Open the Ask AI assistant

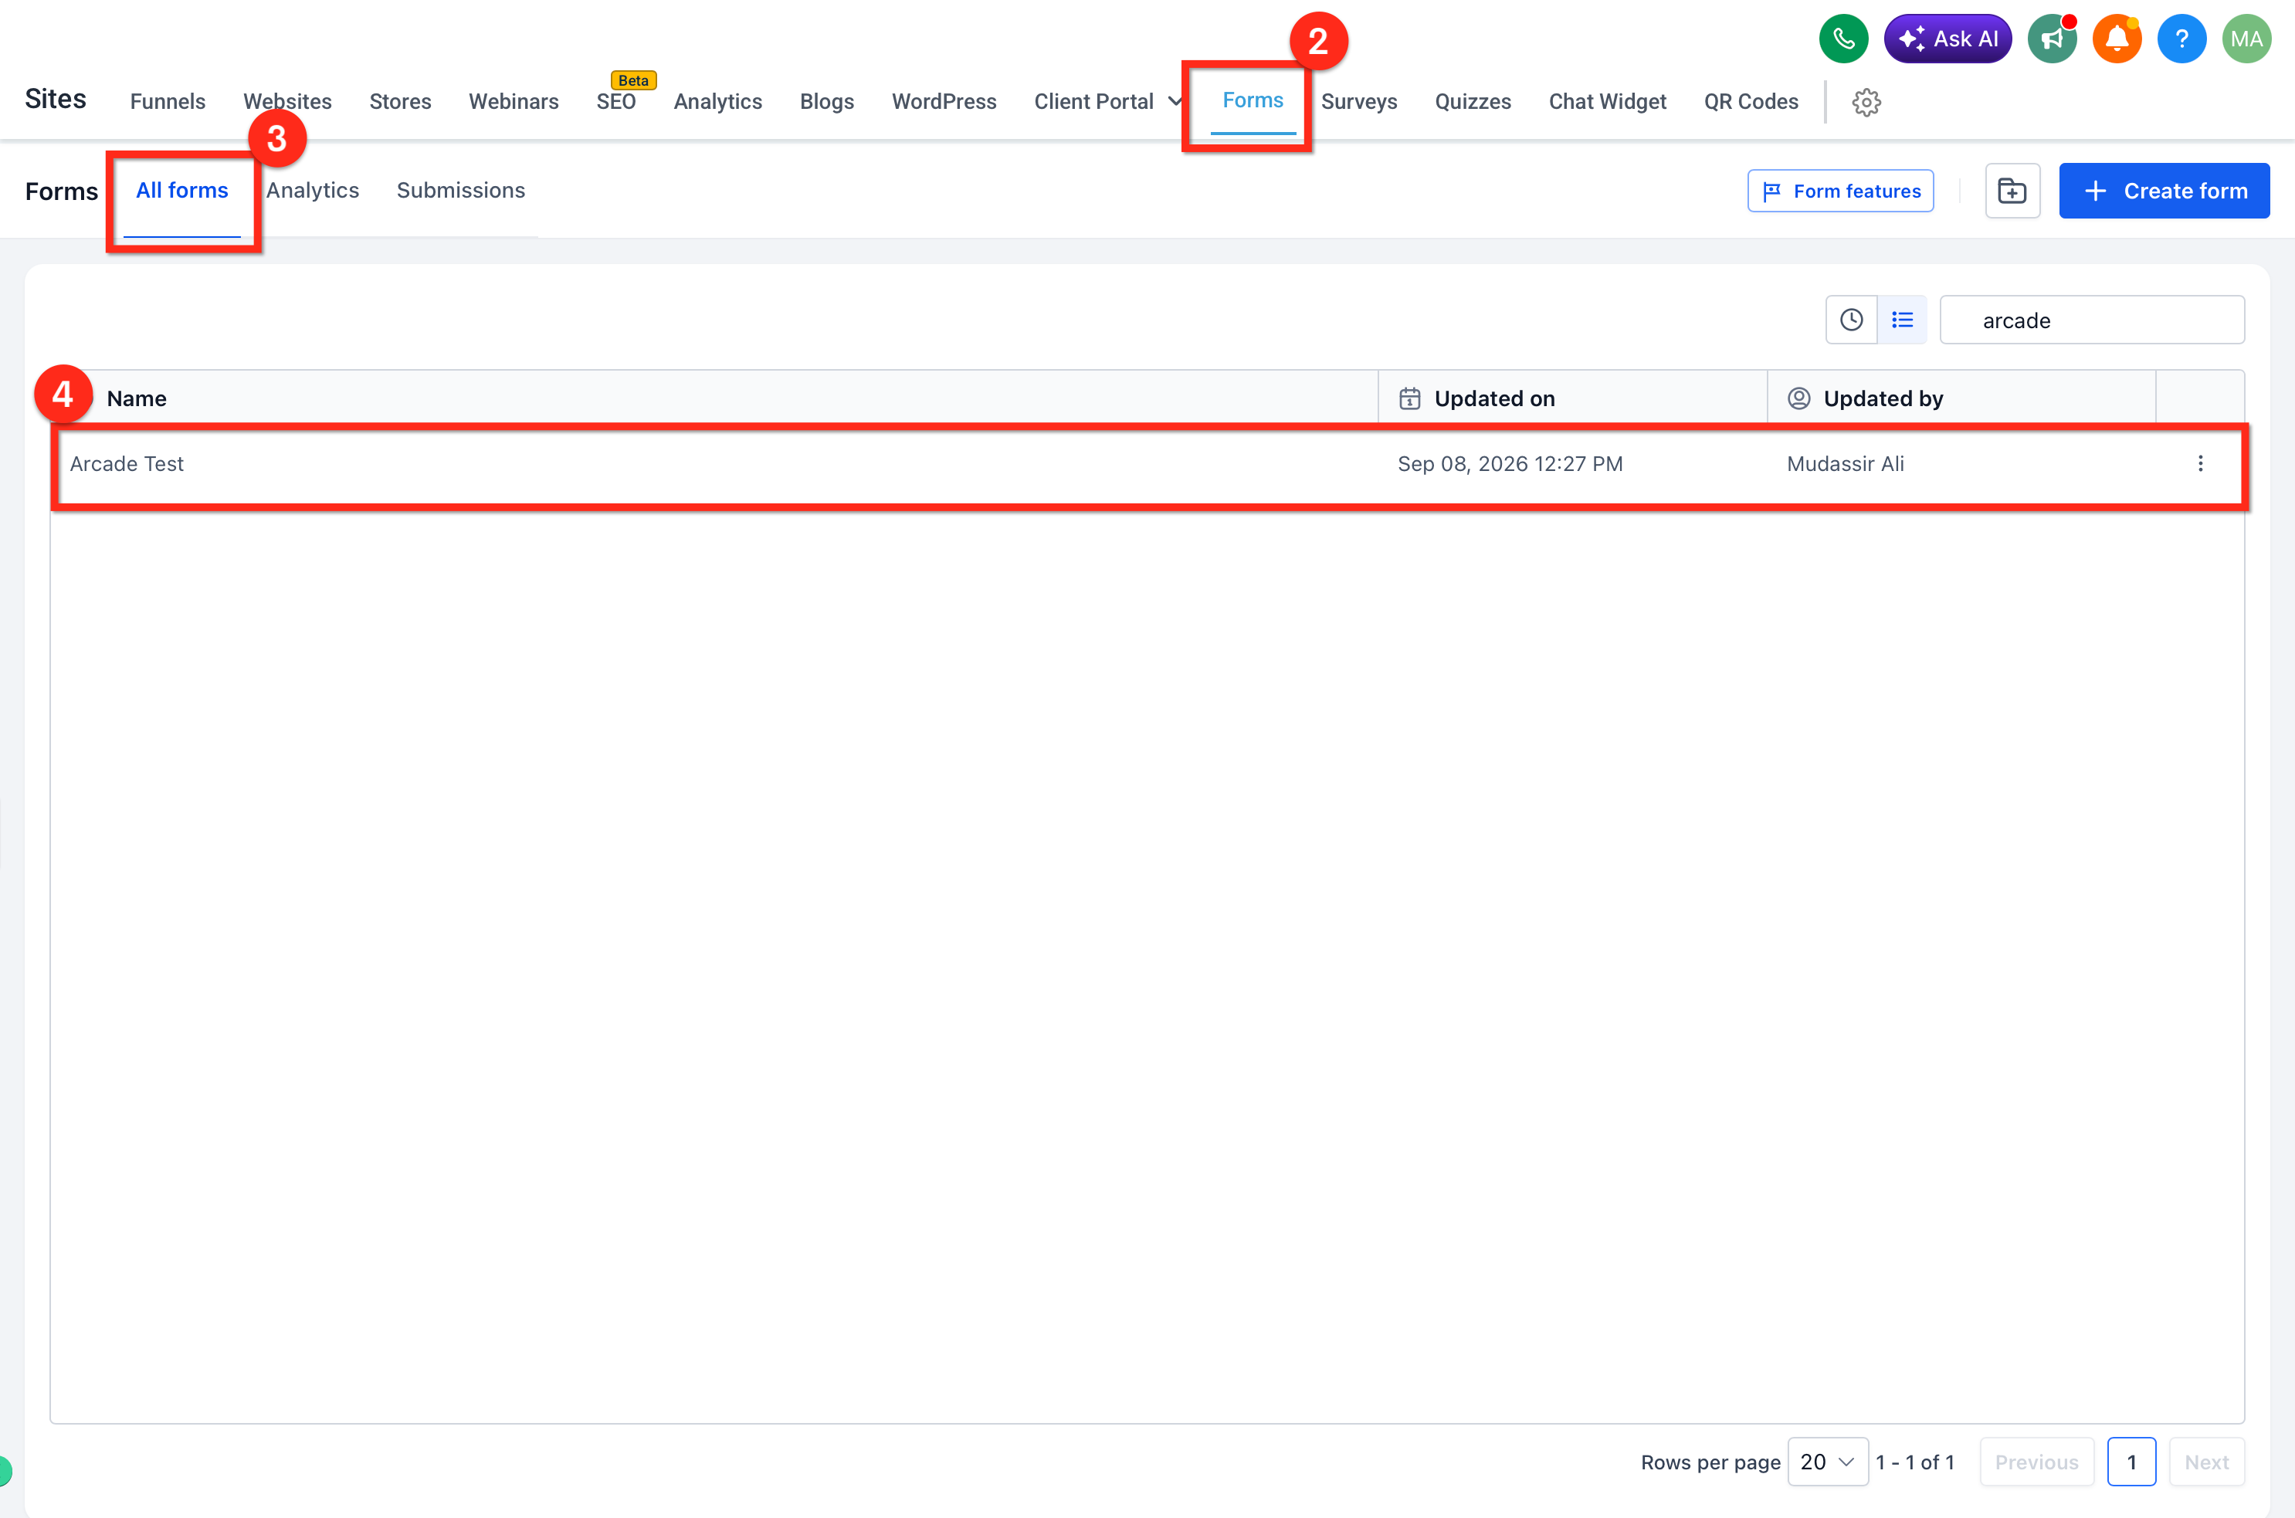pyautogui.click(x=1947, y=39)
